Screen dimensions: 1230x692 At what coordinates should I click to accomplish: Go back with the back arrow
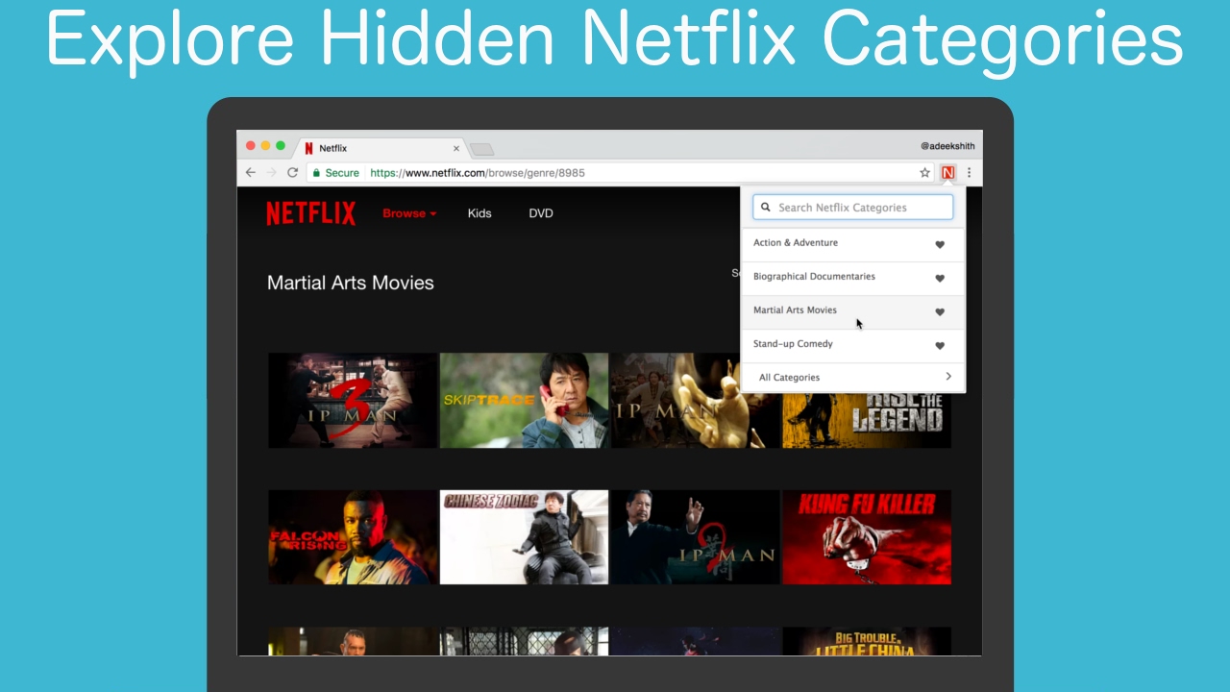(x=251, y=173)
